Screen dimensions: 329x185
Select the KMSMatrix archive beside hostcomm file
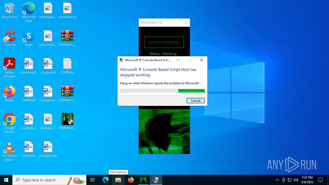click(x=67, y=38)
